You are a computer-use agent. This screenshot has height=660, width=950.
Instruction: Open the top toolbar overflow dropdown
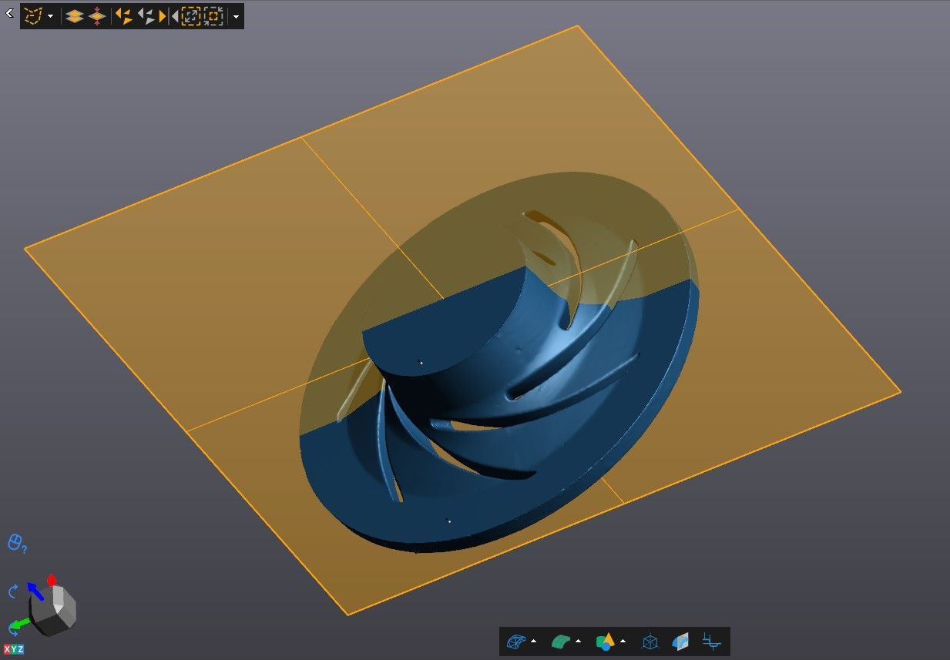pos(235,16)
